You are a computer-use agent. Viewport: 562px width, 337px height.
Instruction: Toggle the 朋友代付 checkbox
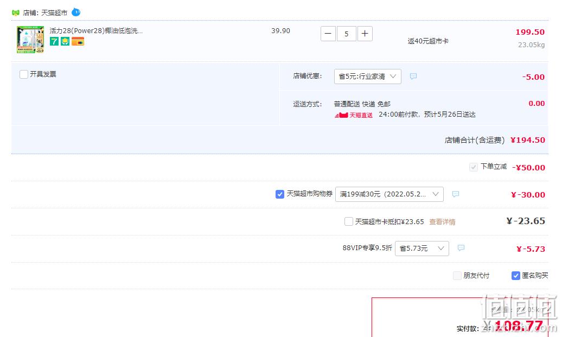457,275
